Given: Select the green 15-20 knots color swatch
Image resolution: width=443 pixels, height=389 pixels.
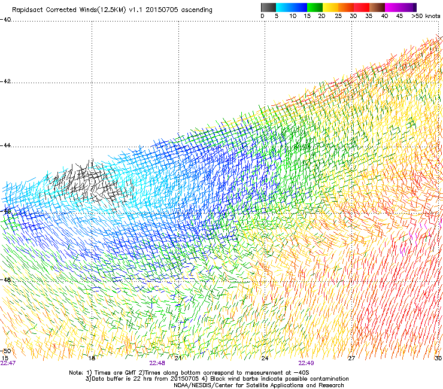Looking at the screenshot, I should (x=315, y=7).
